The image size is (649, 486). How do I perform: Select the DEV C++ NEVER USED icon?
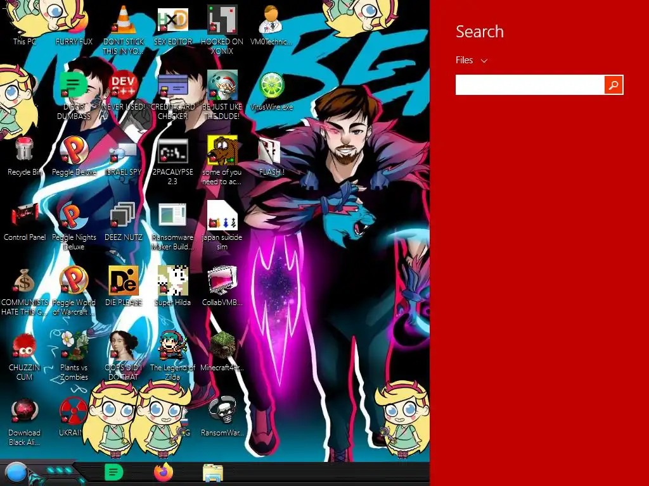click(124, 85)
